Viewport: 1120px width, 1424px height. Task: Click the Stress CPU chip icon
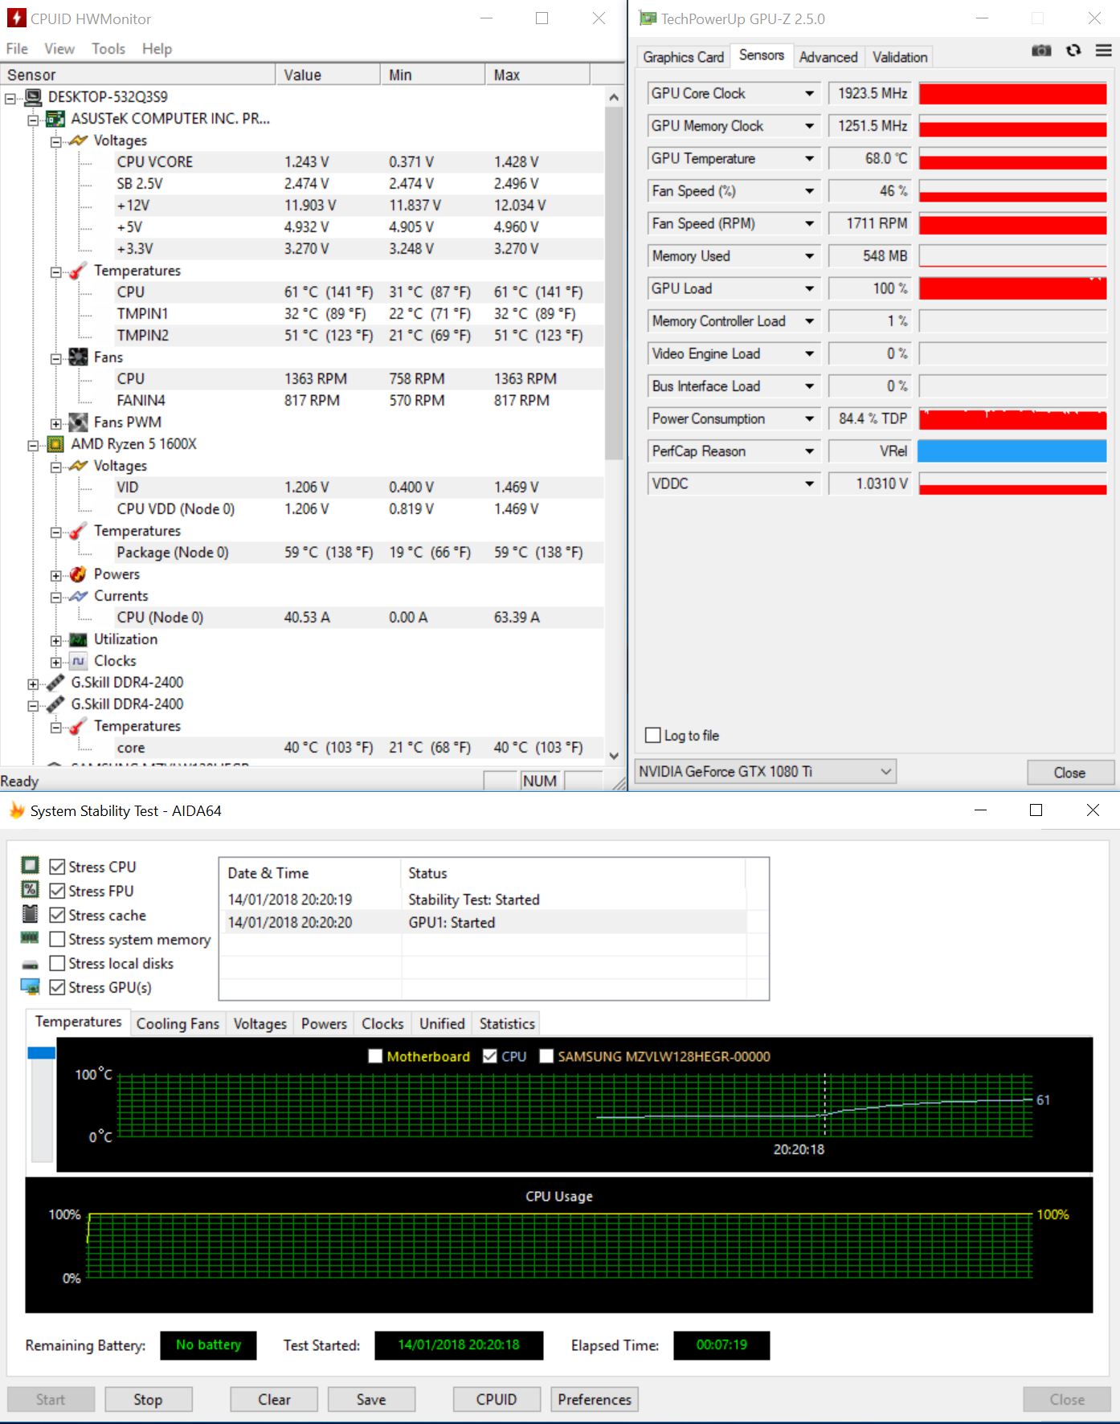tap(31, 865)
